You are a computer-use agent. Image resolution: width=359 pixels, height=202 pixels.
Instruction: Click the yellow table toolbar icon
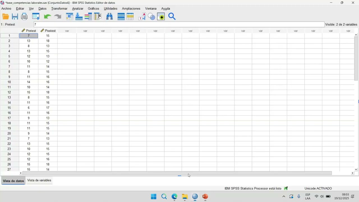pos(130,17)
